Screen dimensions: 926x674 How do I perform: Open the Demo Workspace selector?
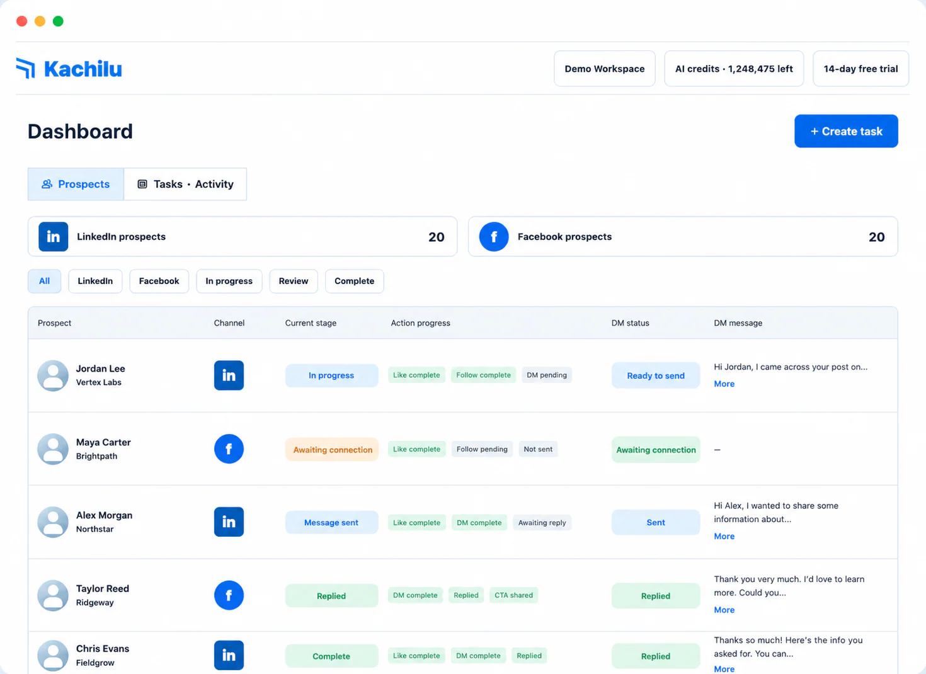605,69
